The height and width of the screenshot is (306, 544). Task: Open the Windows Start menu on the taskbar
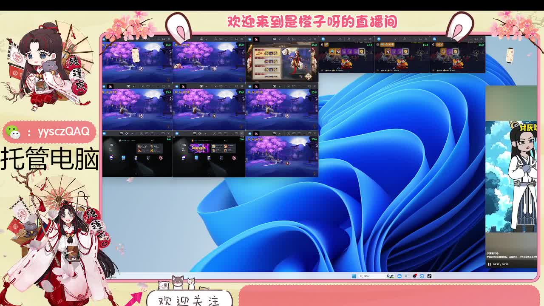pyautogui.click(x=354, y=276)
